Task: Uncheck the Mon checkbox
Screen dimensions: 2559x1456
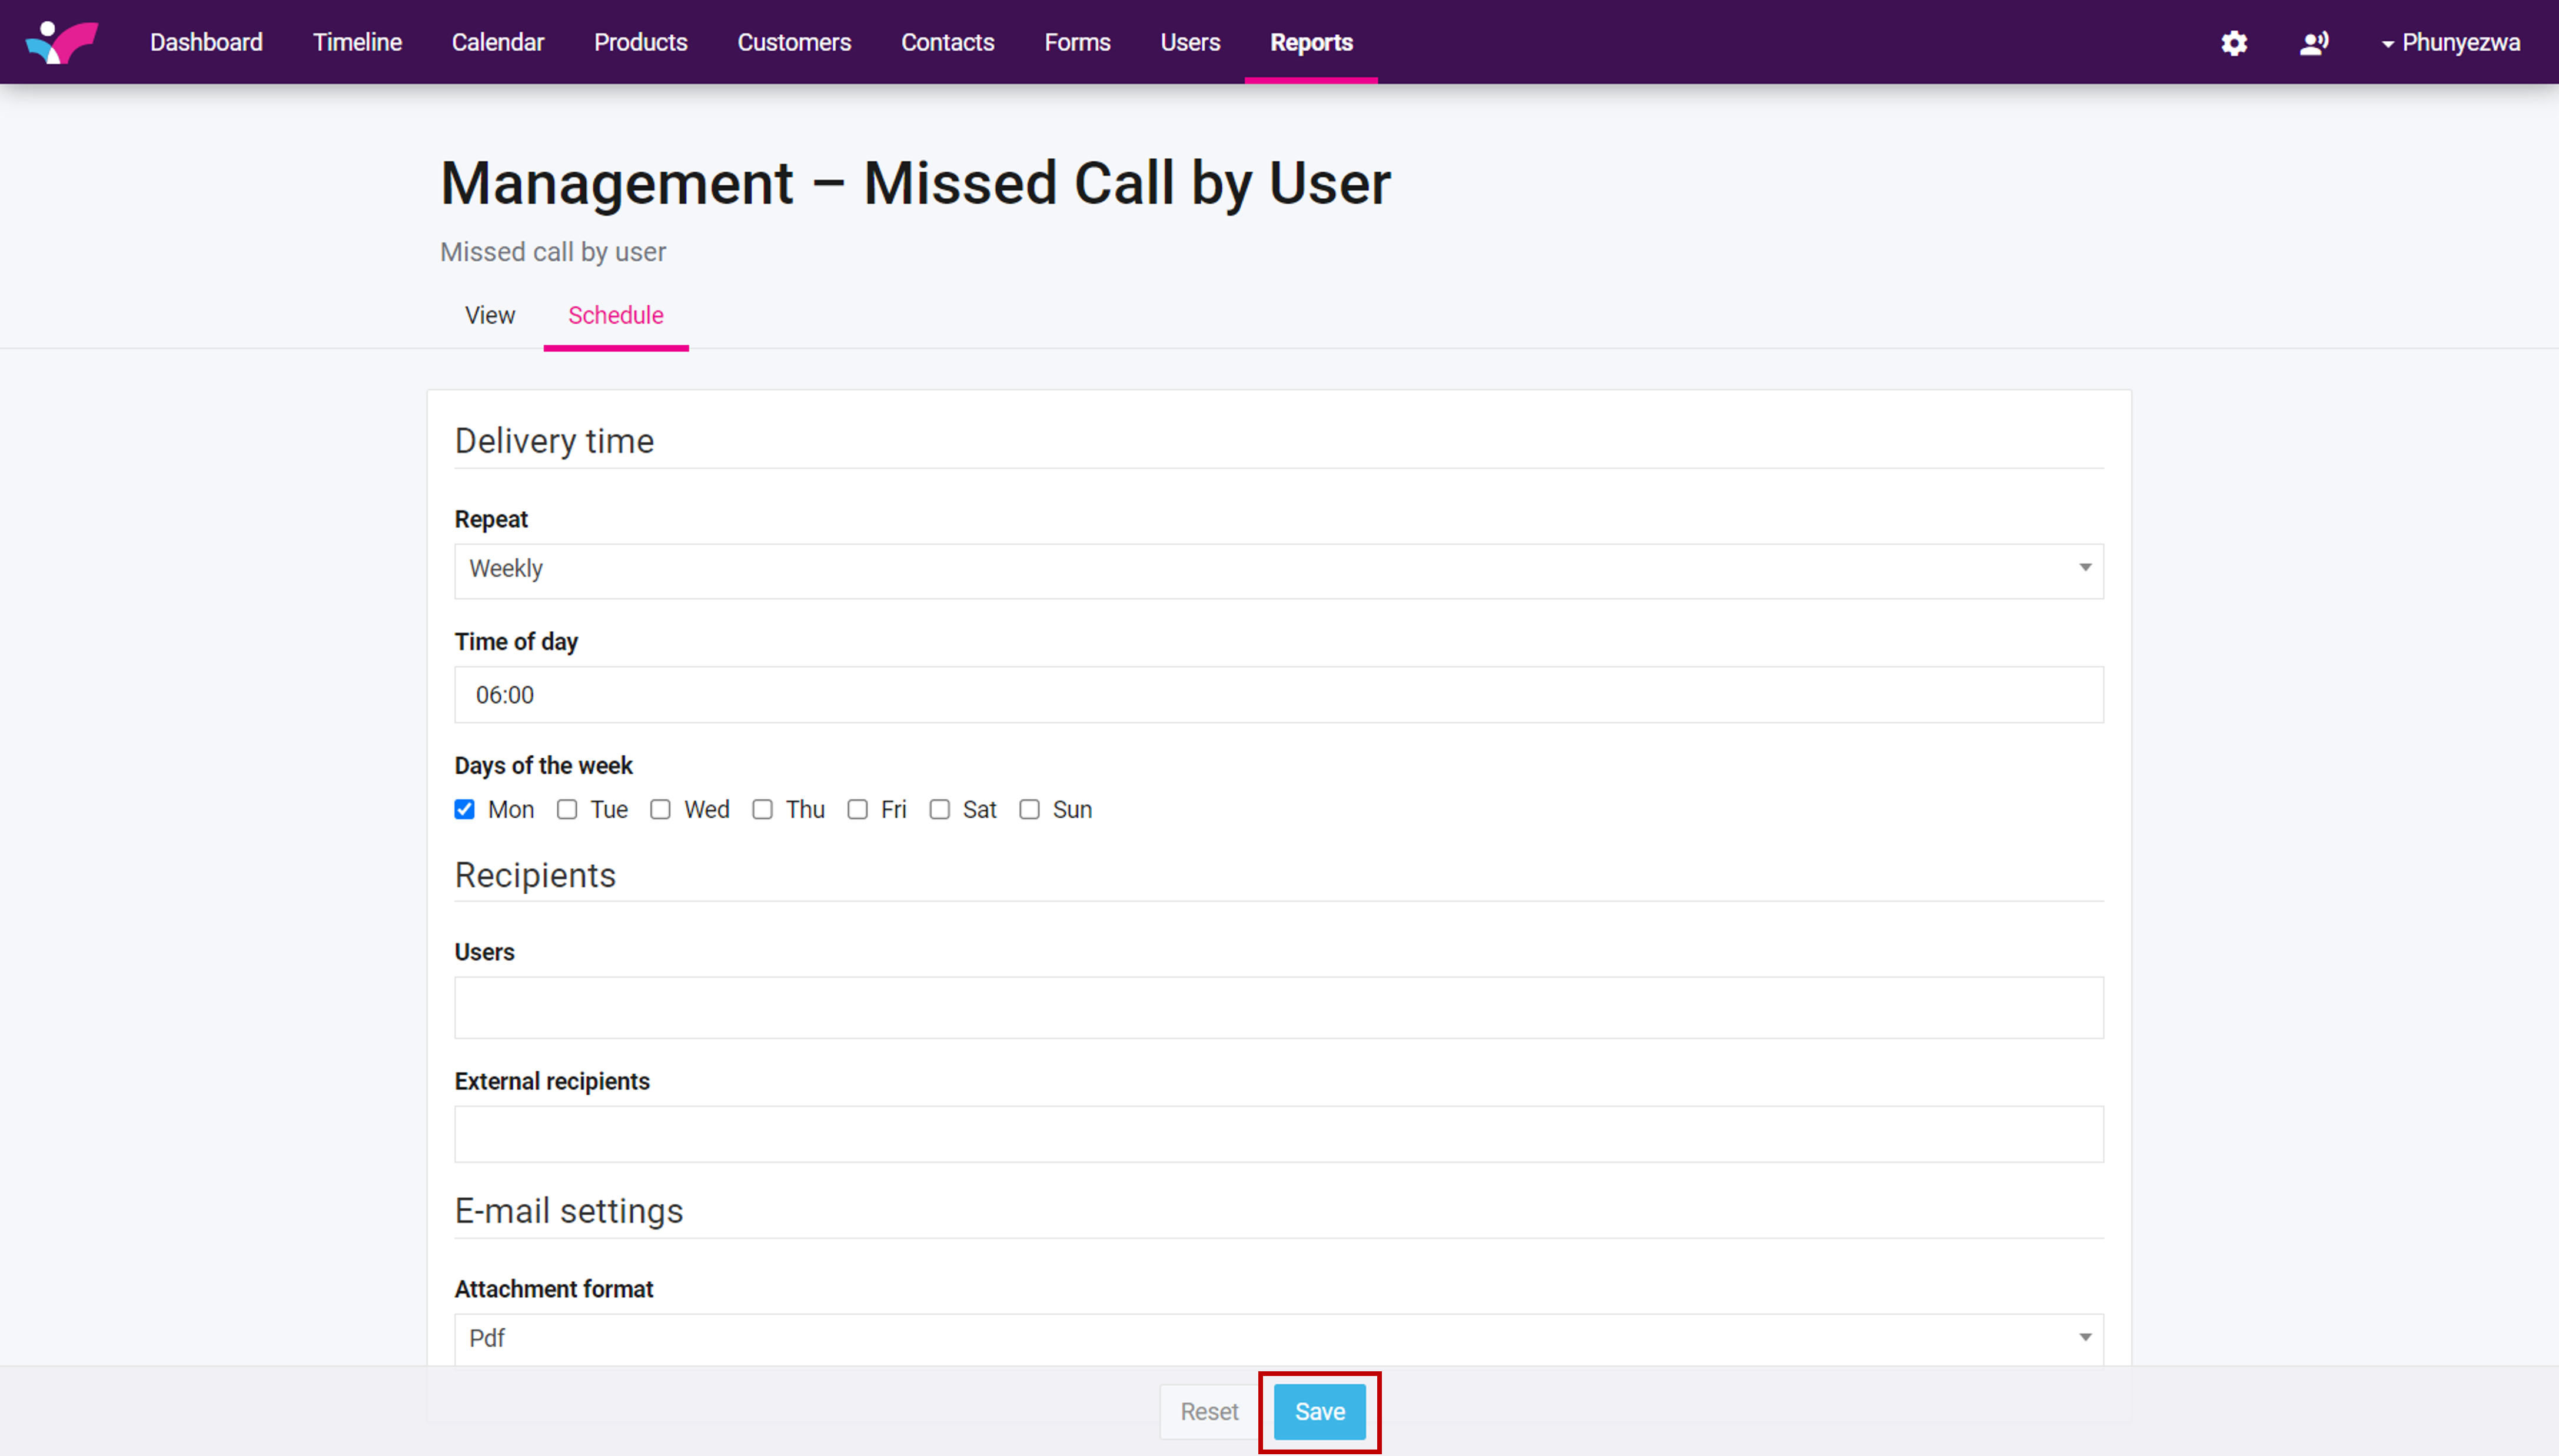Action: pyautogui.click(x=464, y=809)
